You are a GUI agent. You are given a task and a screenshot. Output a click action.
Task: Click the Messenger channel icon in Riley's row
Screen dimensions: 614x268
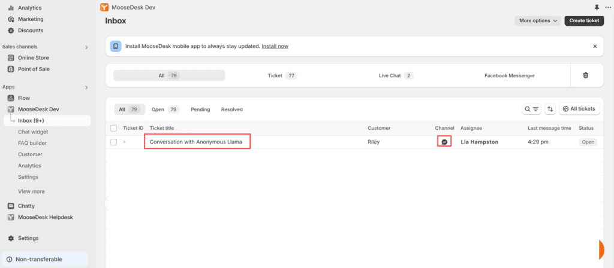444,142
